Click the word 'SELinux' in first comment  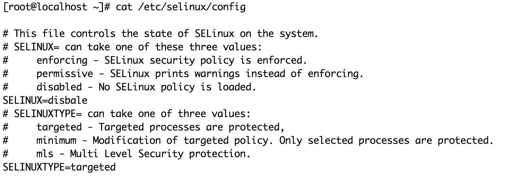[214, 33]
